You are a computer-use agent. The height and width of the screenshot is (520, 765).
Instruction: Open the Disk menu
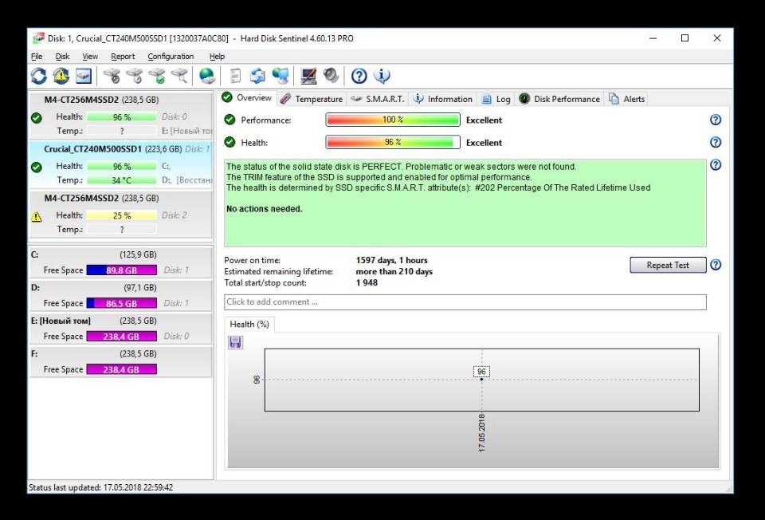pos(62,56)
